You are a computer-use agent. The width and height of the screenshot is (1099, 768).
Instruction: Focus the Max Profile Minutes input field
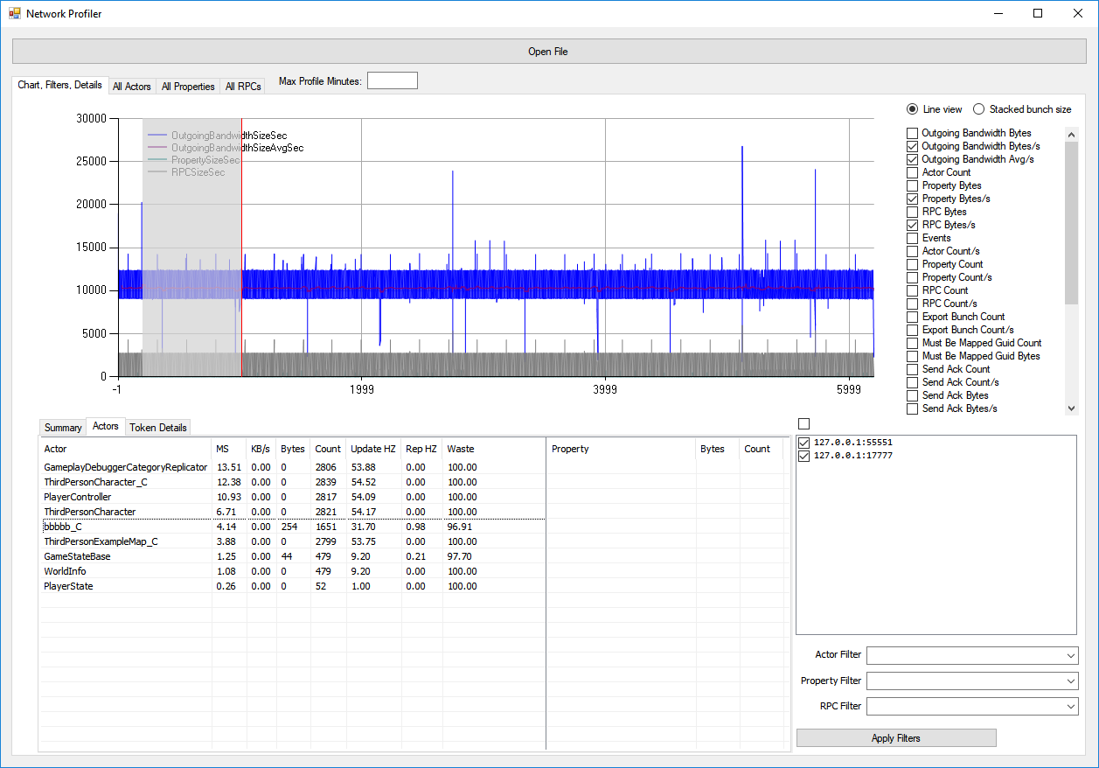click(393, 80)
